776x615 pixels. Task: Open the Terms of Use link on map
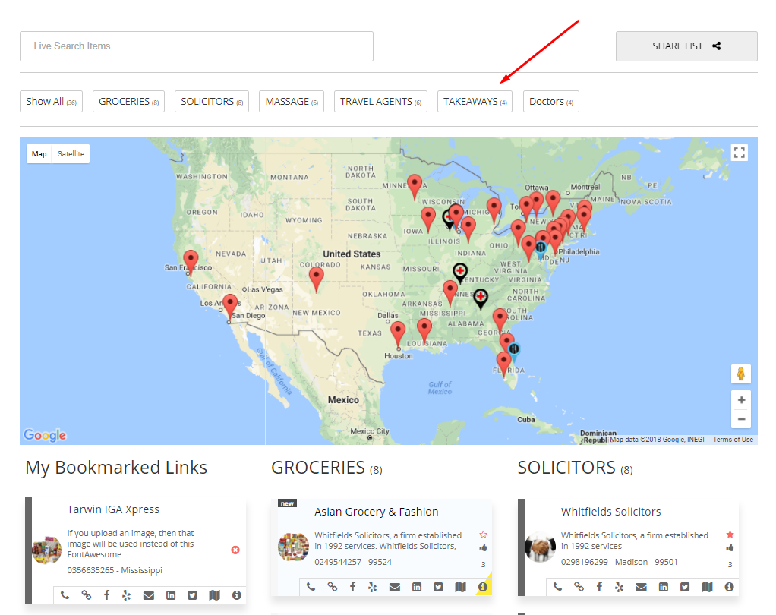(x=733, y=440)
